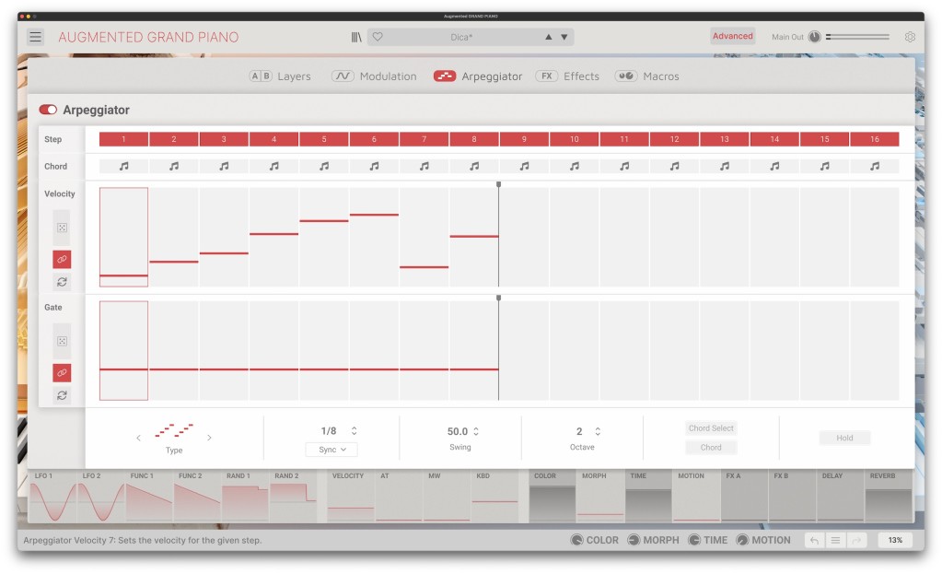Open the hamburger main menu
942x574 pixels.
[35, 37]
